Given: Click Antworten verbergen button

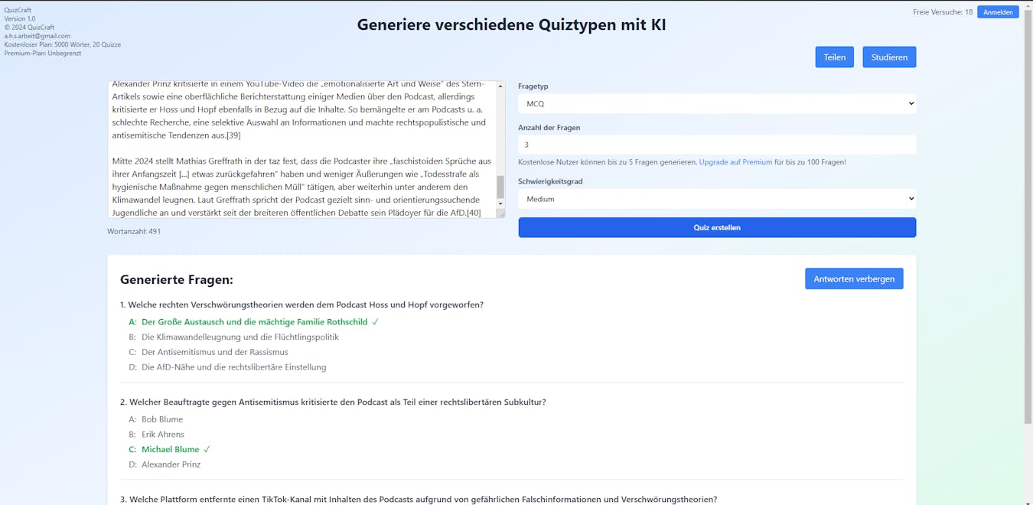Looking at the screenshot, I should (x=854, y=279).
